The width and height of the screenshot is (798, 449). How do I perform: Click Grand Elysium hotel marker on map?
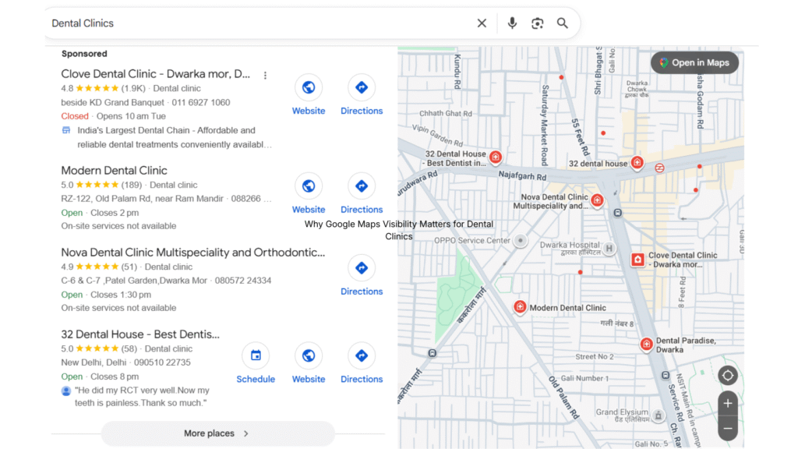coord(659,415)
